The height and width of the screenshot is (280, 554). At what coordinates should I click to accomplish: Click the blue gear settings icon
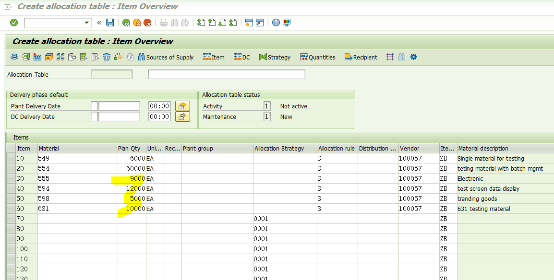click(413, 57)
